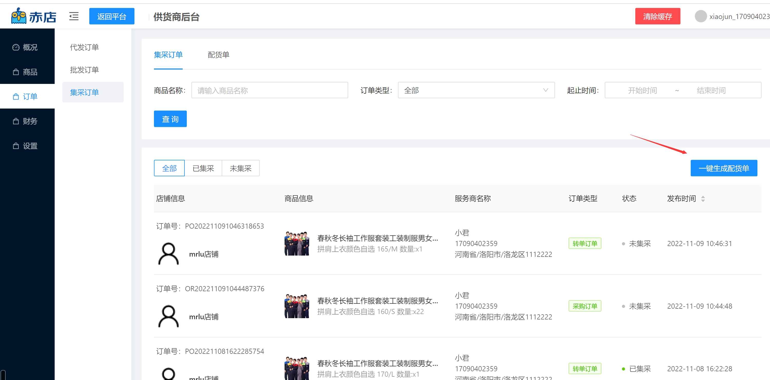
Task: Click the user avatar next to xiaojun_170904023
Action: click(700, 16)
